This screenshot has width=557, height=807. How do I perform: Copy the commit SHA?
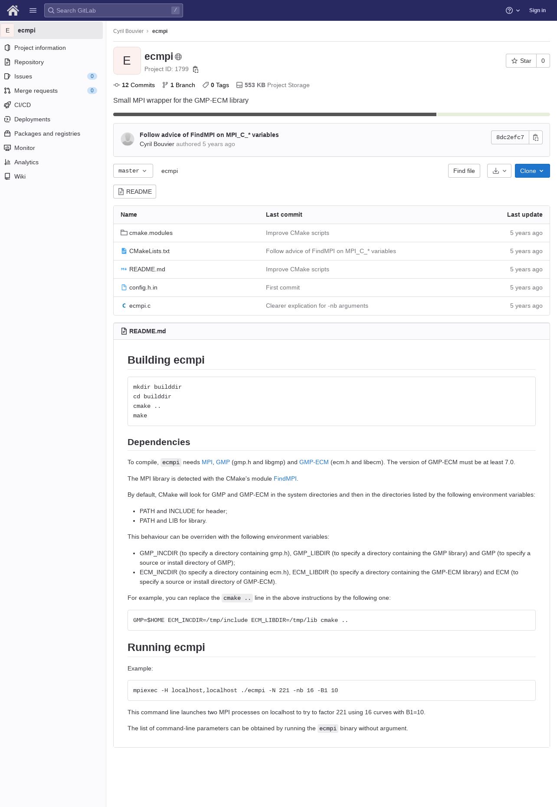(x=536, y=137)
